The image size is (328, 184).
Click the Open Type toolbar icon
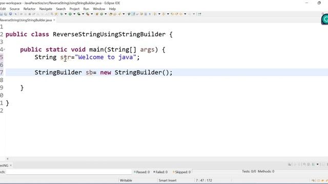pyautogui.click(x=111, y=14)
